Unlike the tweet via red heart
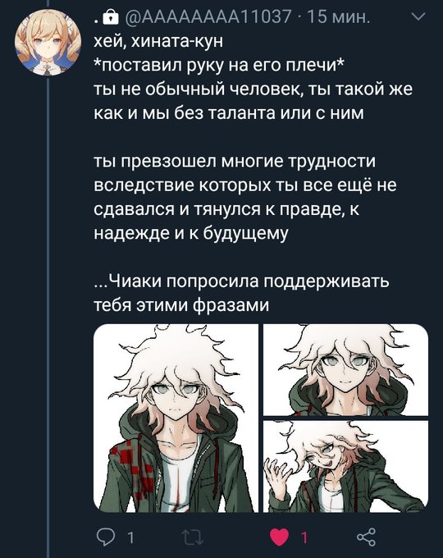 [x=279, y=537]
